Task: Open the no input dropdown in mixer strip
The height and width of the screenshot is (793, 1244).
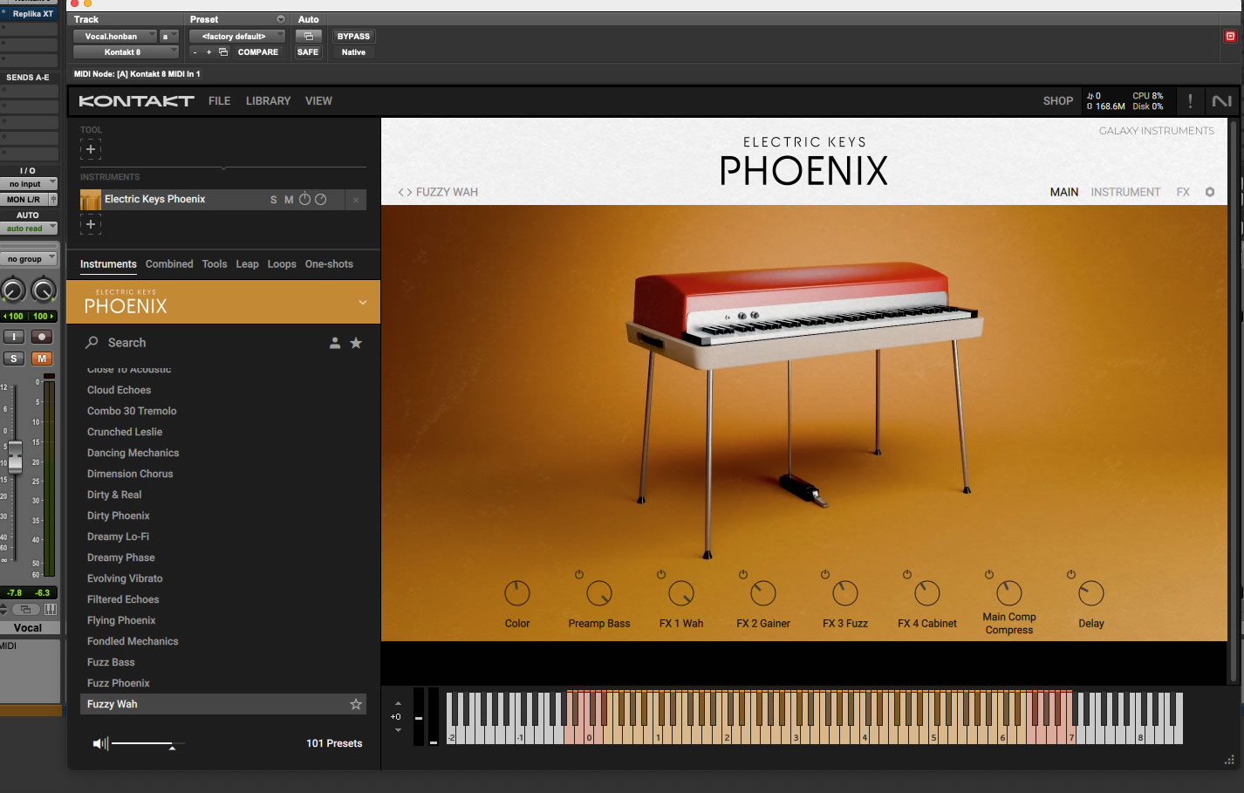Action: pyautogui.click(x=29, y=184)
